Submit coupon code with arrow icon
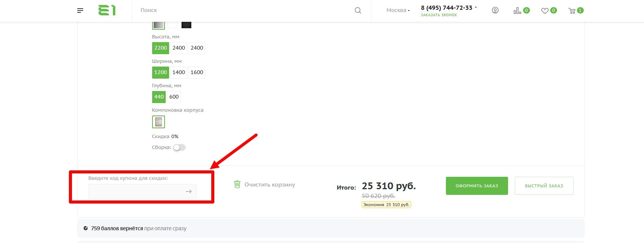The width and height of the screenshot is (644, 243). tap(189, 191)
